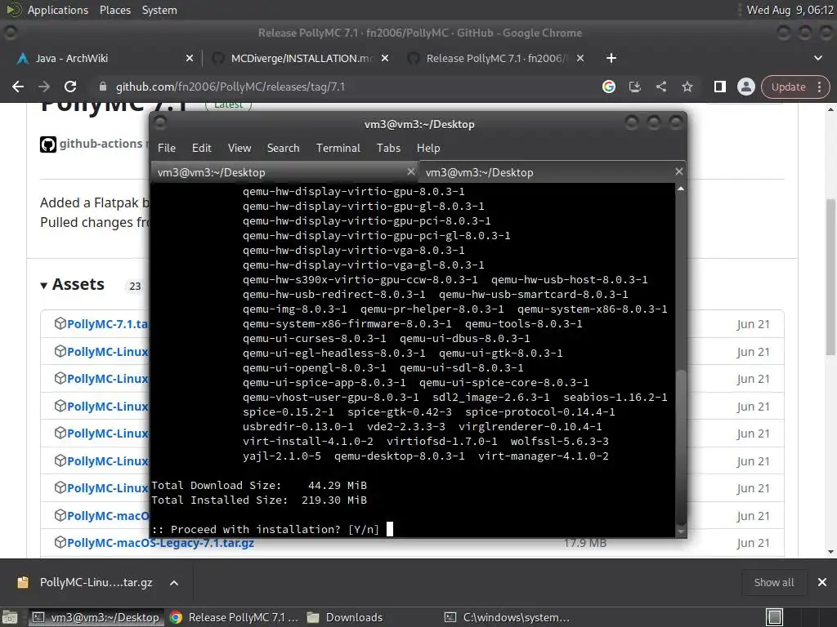
Task: Switch to Release PollyMC 7.1 Chrome taskbar entry
Action: [x=234, y=617]
